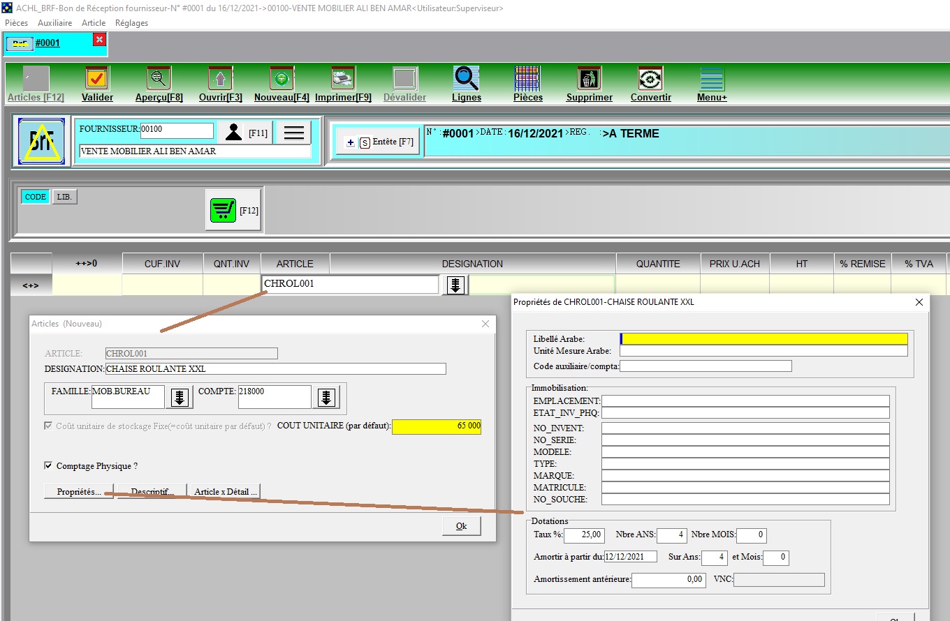Click the DESIGNATION field in Articles dialog
This screenshot has height=621, width=950.
(276, 369)
